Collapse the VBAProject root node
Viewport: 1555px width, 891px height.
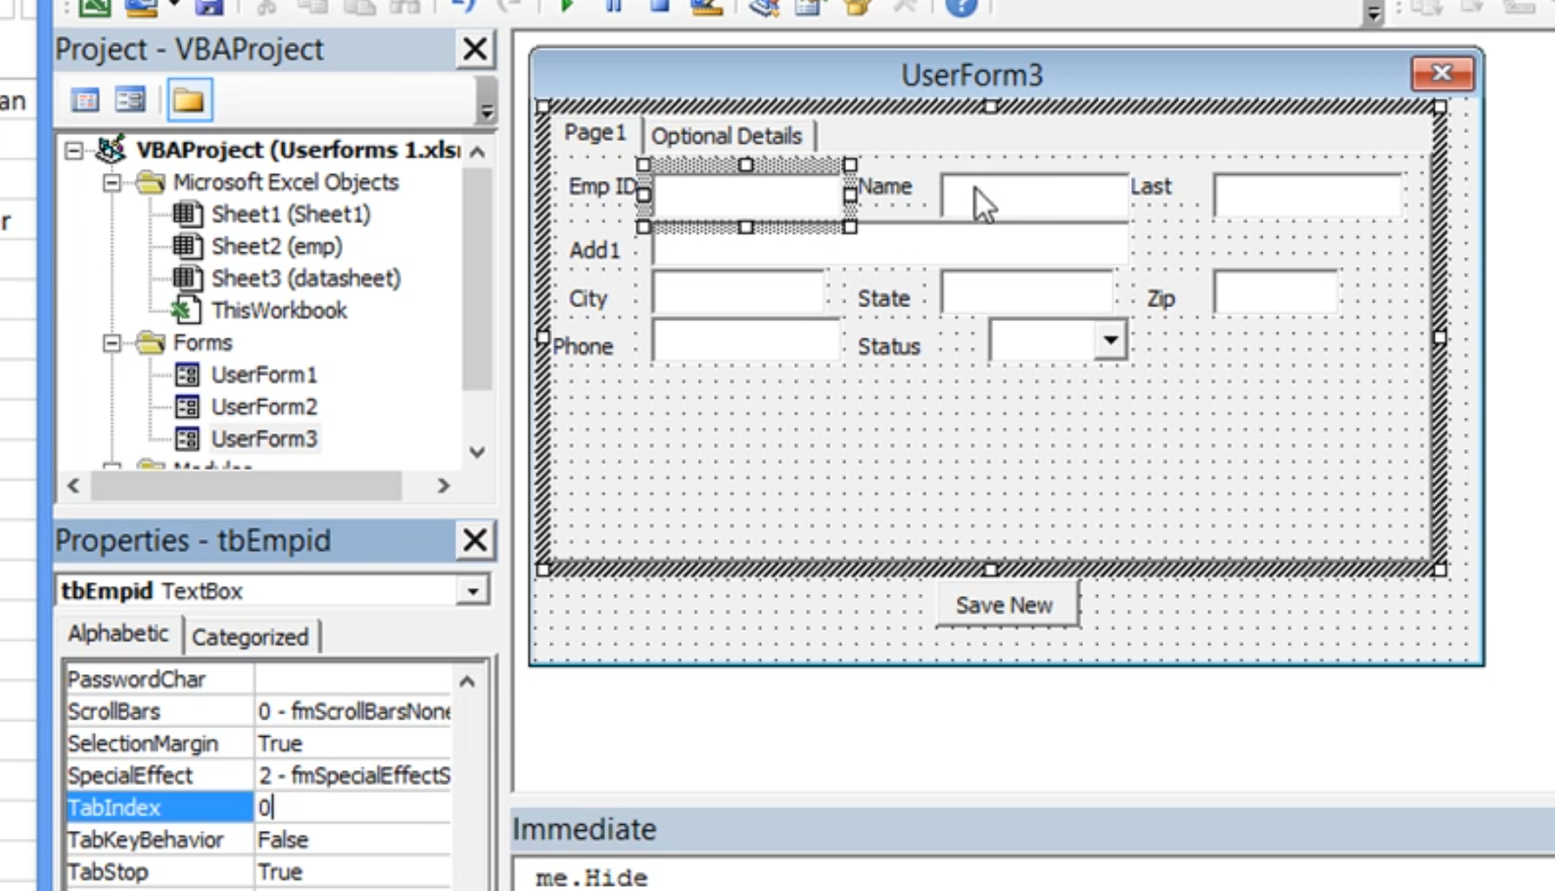75,151
